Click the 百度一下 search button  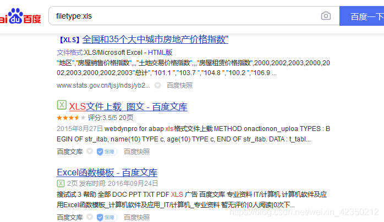(361, 16)
